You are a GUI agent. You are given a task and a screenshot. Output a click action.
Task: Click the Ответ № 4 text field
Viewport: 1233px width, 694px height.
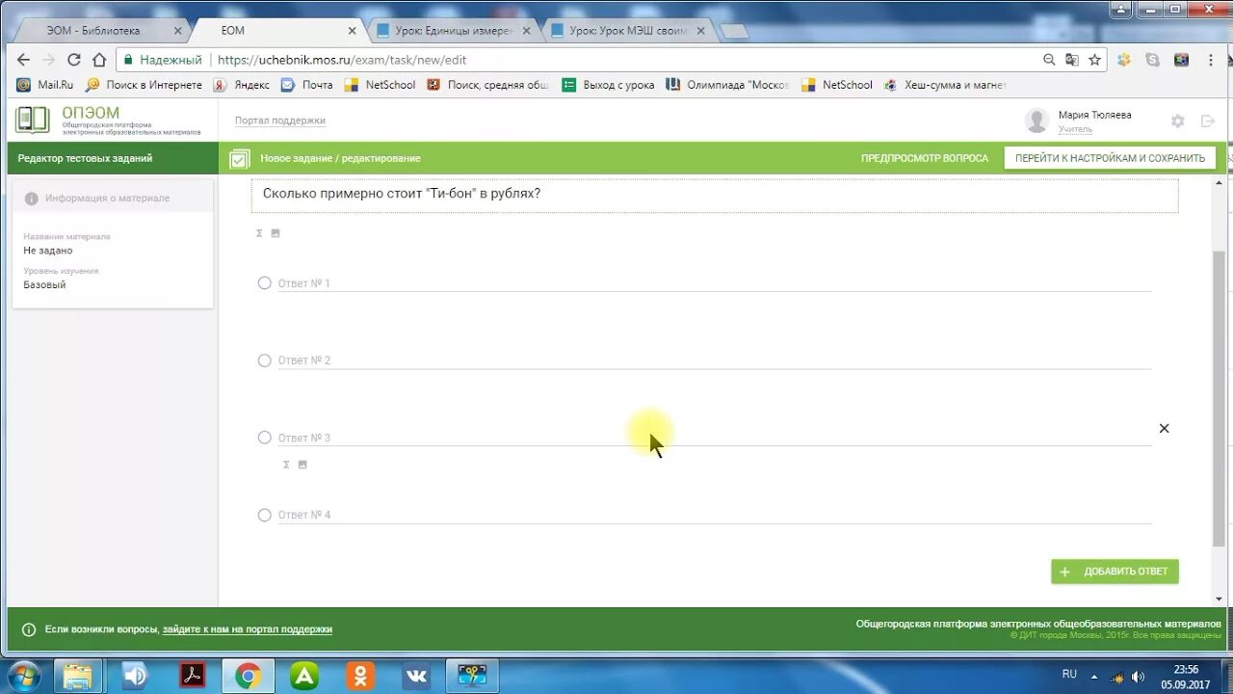coord(715,515)
